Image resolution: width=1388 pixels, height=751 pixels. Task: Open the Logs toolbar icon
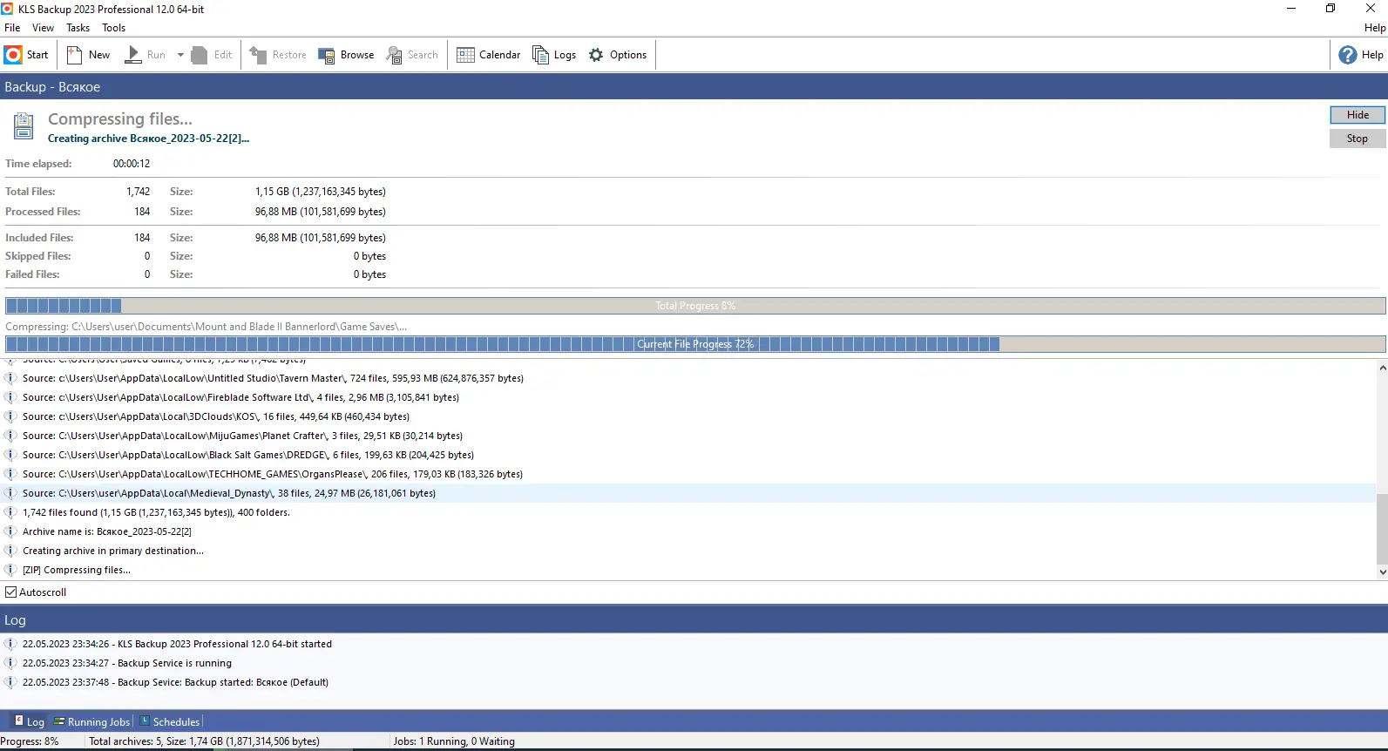540,55
